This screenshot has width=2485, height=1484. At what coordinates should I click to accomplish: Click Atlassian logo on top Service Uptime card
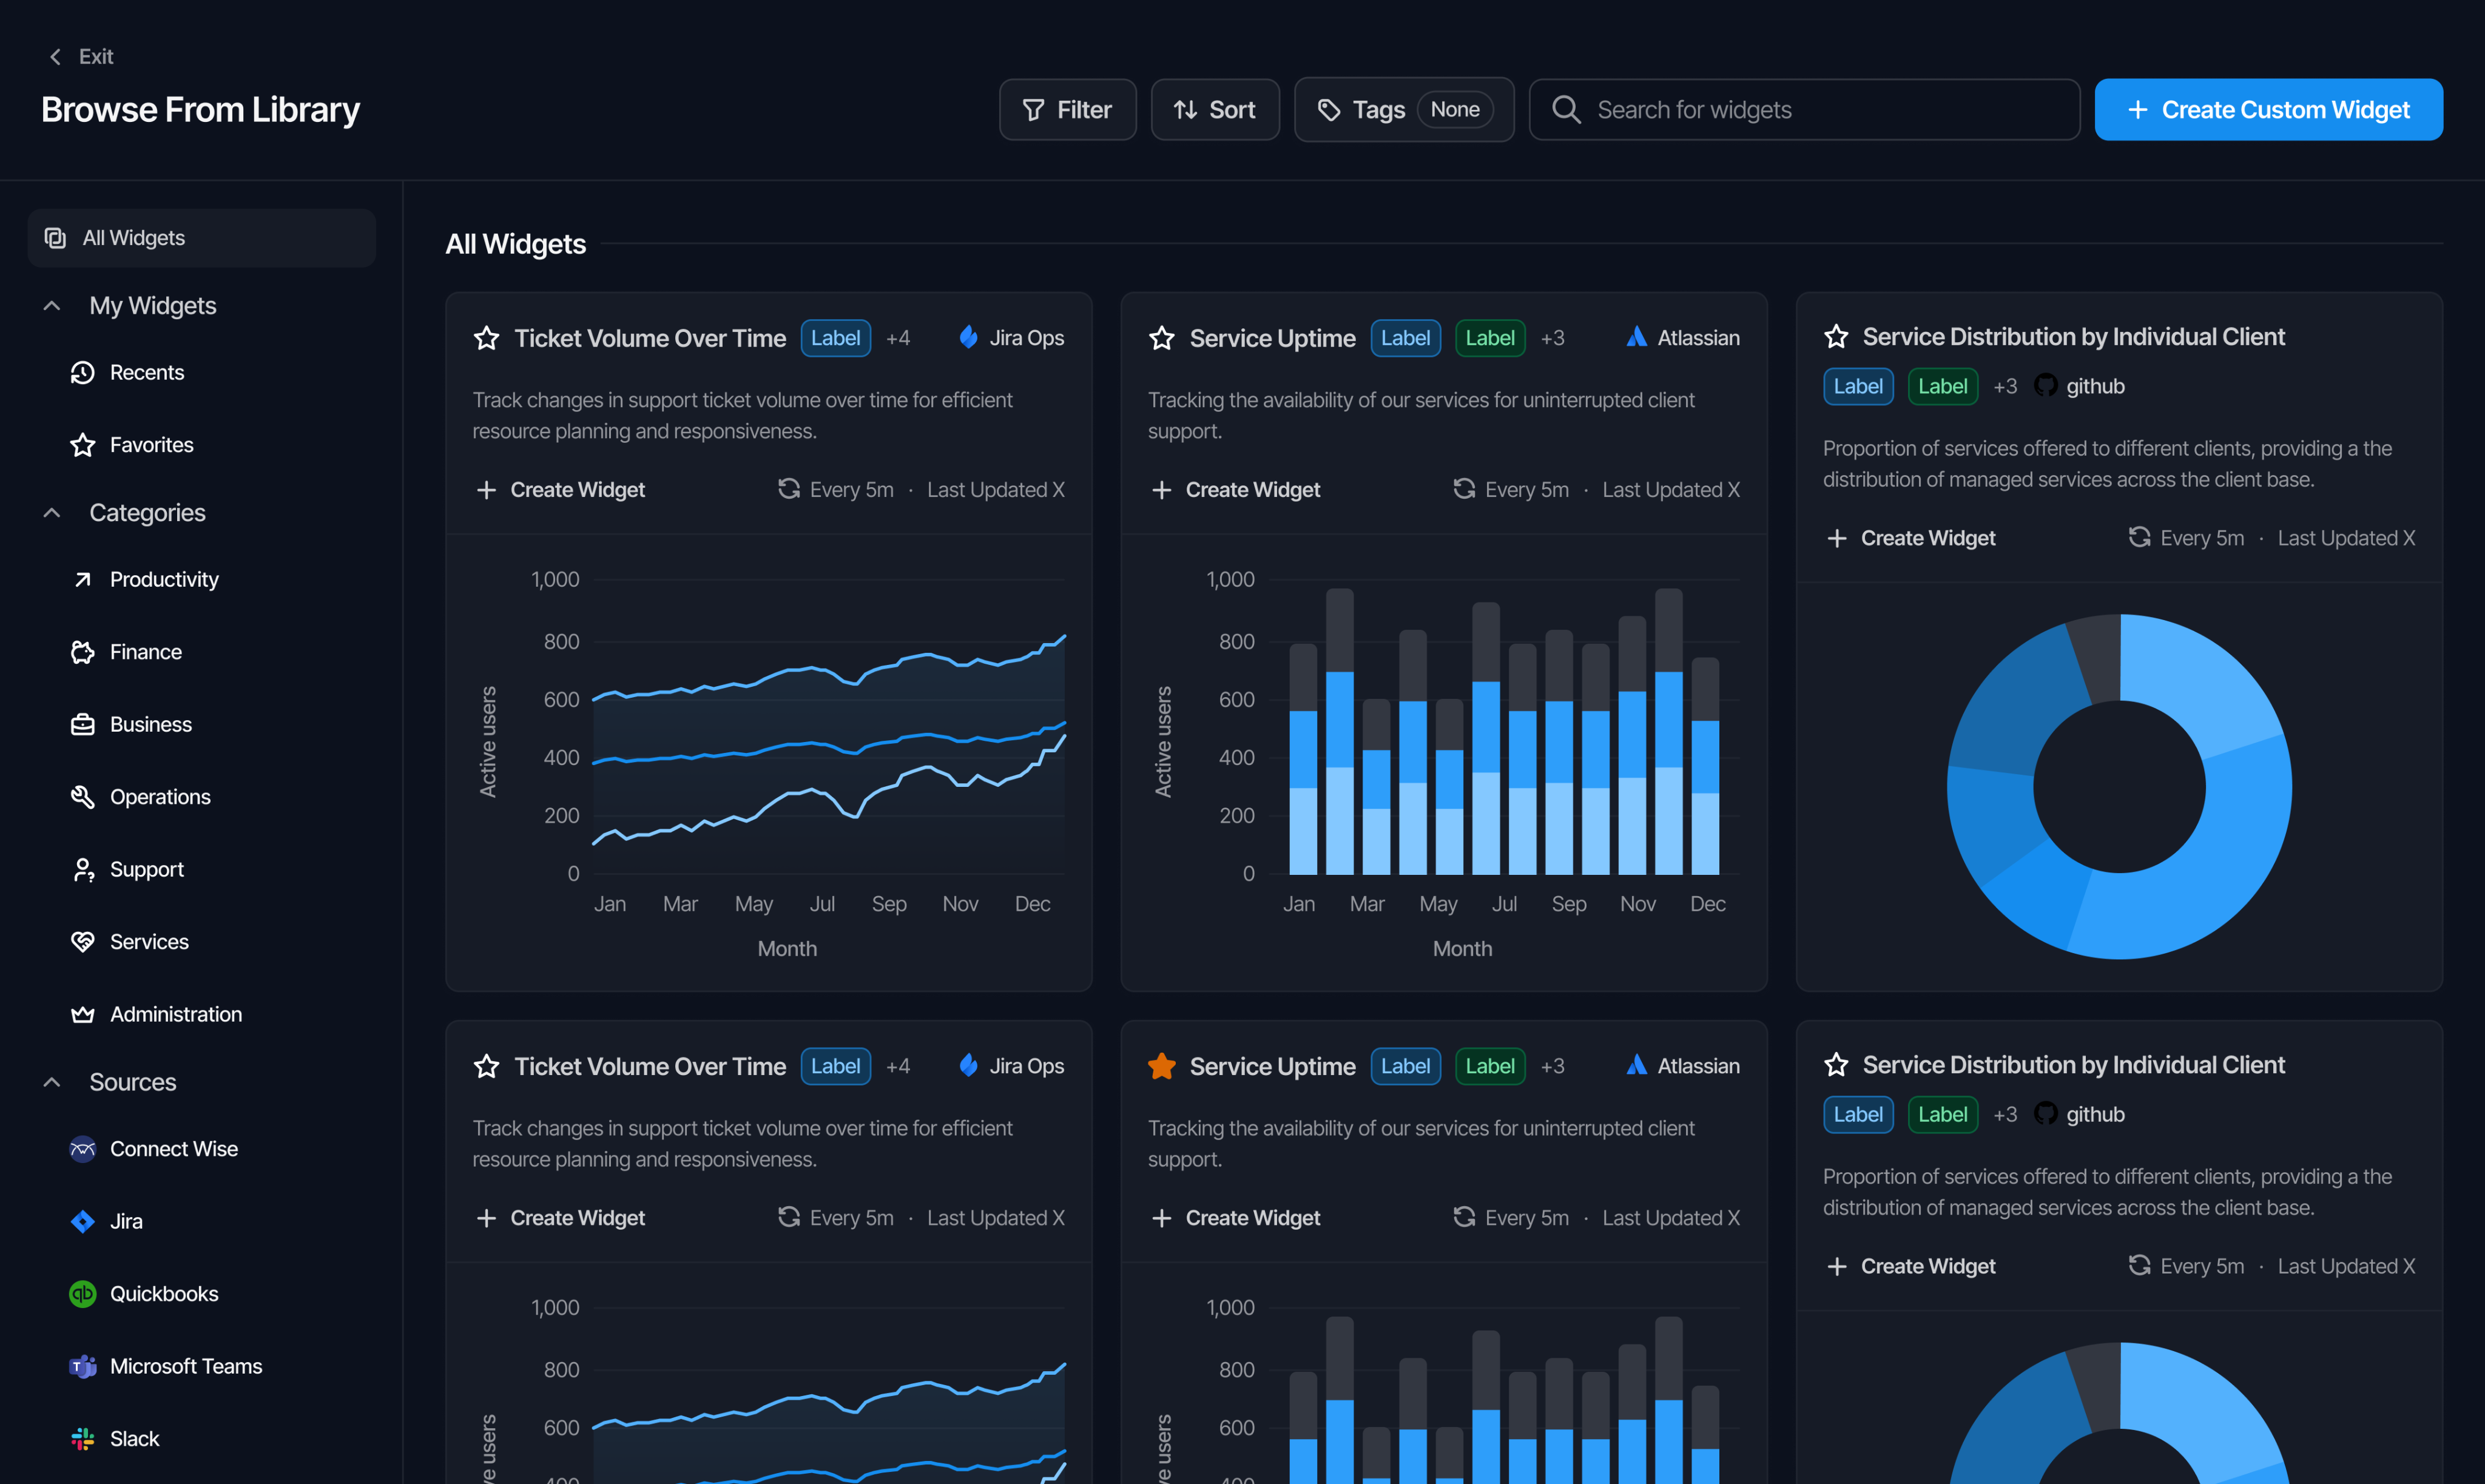pyautogui.click(x=1637, y=338)
